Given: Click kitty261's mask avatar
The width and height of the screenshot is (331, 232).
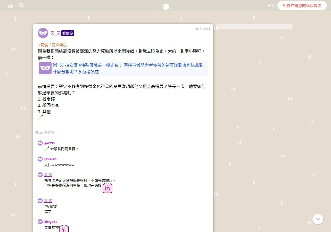Looking at the screenshot, I should pyautogui.click(x=40, y=222).
